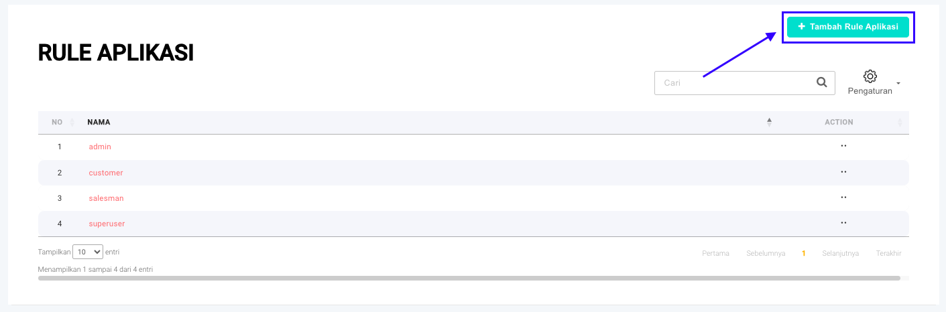Open the salesman rule link

click(106, 198)
